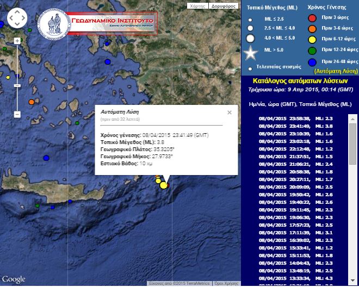359x287 pixels.
Task: Click the blue Πριν 24-48 ώρες legend swatch
Action: click(x=312, y=63)
